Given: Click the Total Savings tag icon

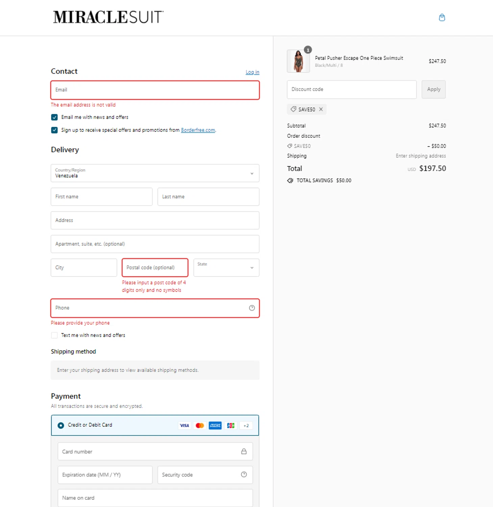Looking at the screenshot, I should coord(290,180).
